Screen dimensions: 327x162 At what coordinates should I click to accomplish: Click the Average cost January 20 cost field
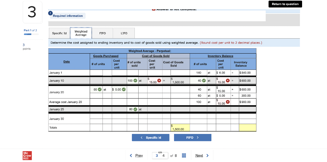tap(223, 102)
